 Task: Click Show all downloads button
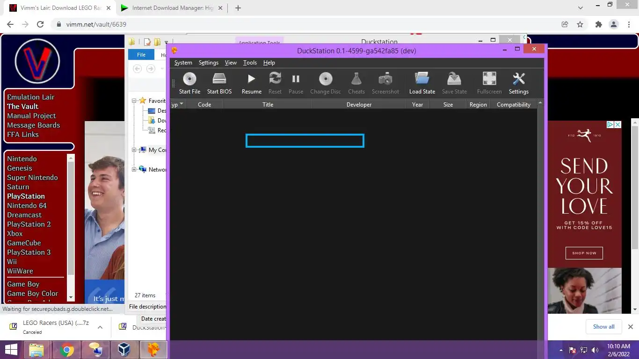click(603, 327)
